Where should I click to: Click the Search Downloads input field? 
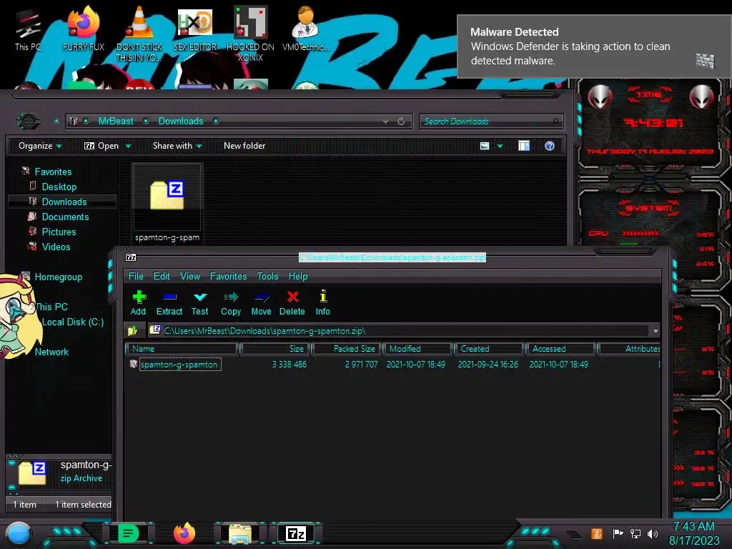pyautogui.click(x=491, y=122)
